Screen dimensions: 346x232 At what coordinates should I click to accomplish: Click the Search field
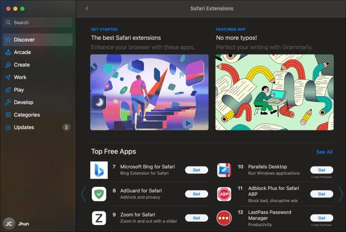(39, 22)
